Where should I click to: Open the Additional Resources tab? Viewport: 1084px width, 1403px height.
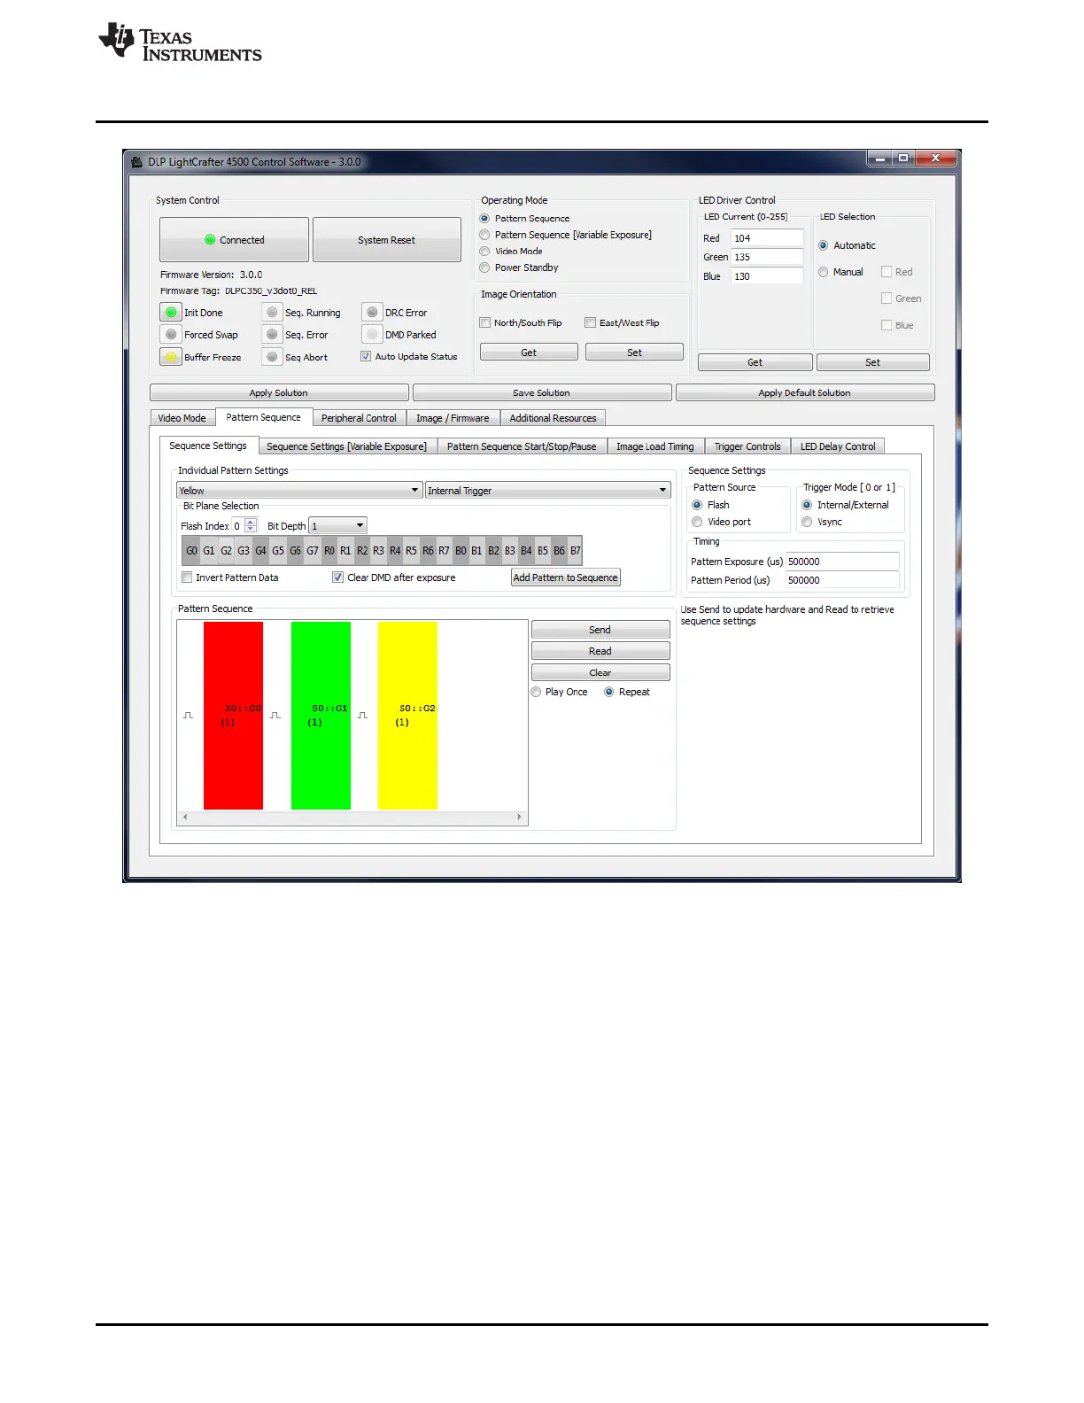click(x=553, y=418)
